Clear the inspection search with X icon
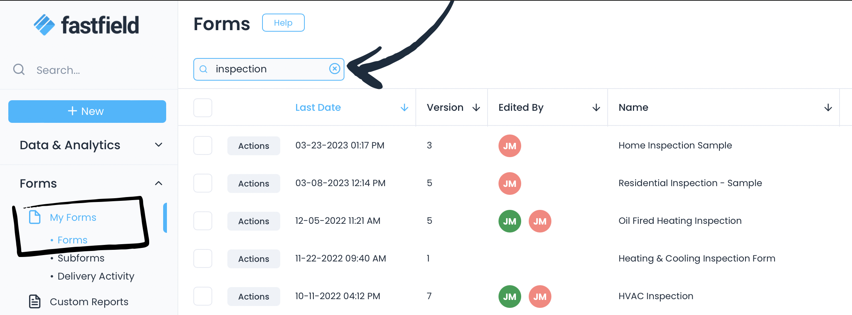The image size is (852, 315). 335,69
